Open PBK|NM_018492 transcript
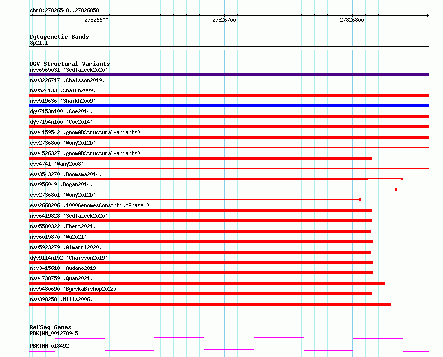Screen dimensions: 443x357 pos(49,346)
